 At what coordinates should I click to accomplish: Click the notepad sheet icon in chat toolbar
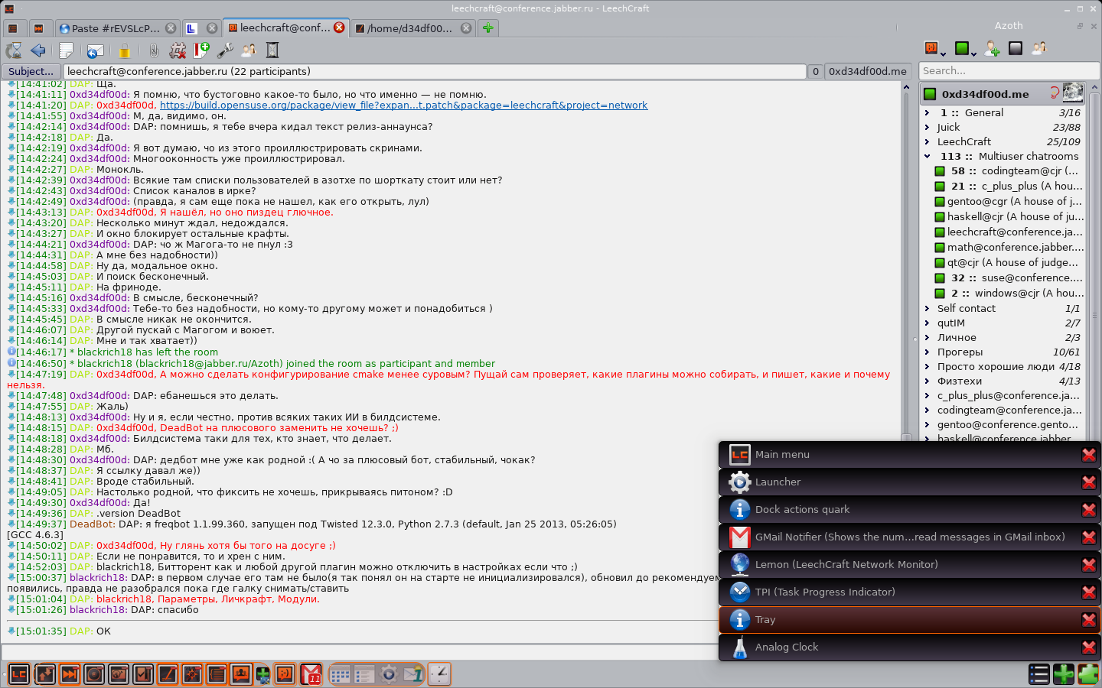click(66, 50)
